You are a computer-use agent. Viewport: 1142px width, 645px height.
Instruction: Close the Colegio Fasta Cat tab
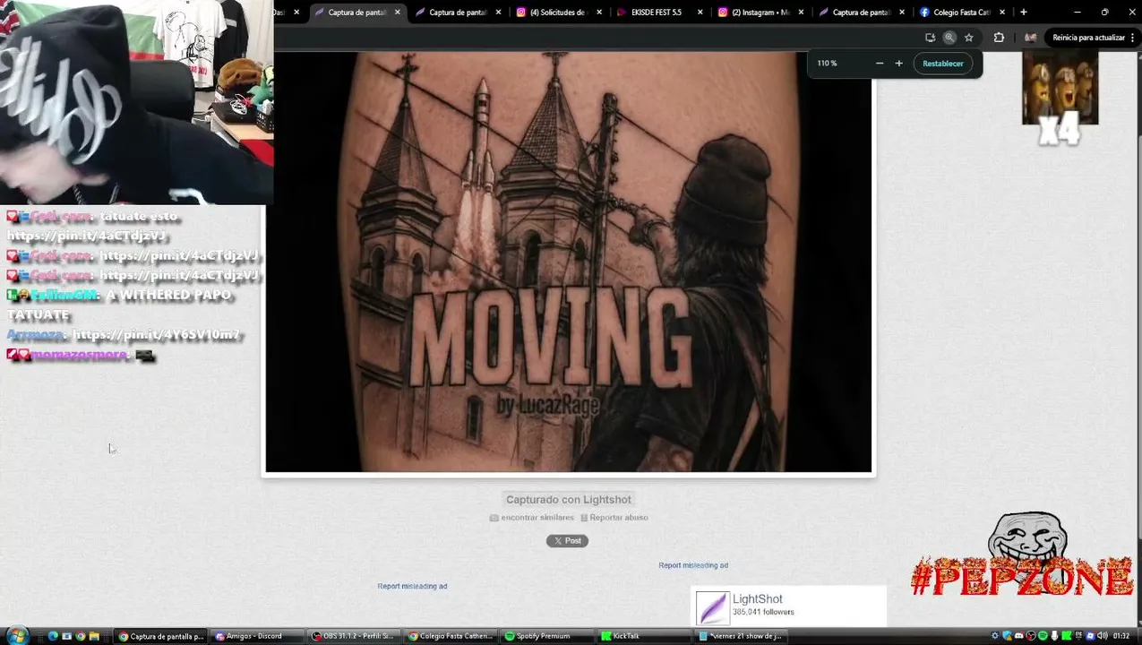point(1002,13)
